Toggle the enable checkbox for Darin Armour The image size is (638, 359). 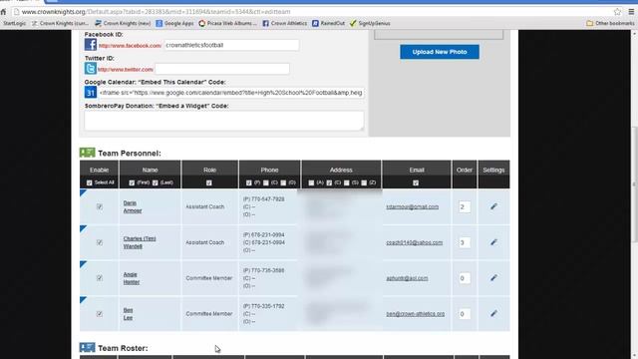[x=100, y=206]
